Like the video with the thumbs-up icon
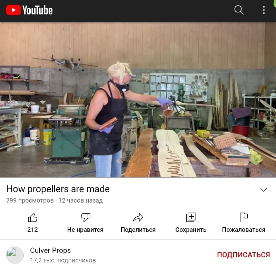 pyautogui.click(x=32, y=218)
